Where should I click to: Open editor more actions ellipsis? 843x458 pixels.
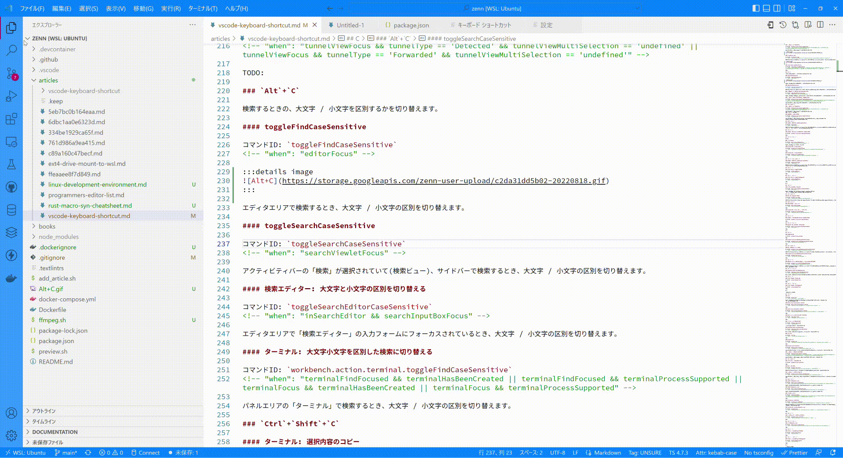(x=832, y=25)
